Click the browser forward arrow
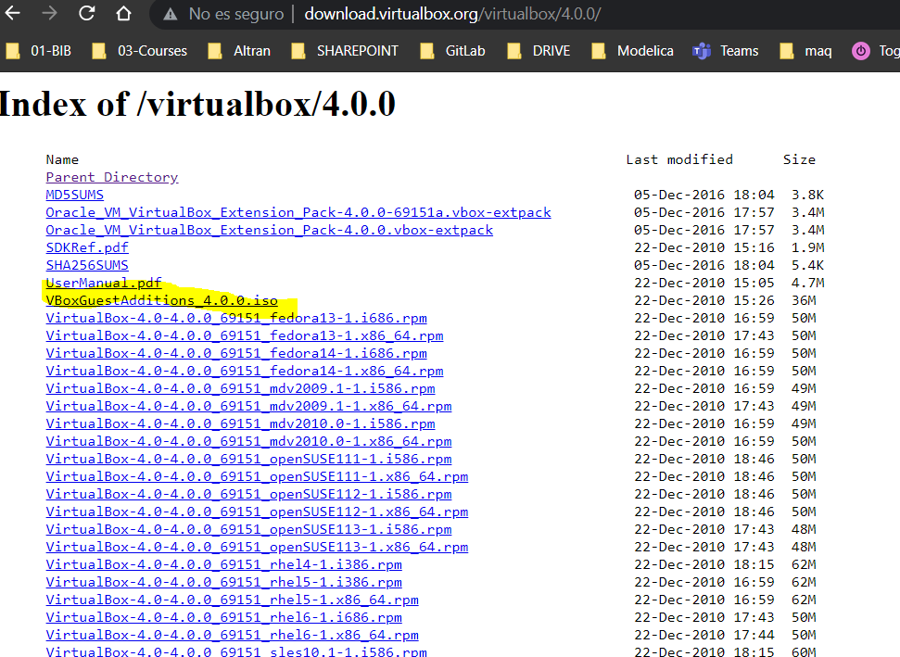This screenshot has height=657, width=900. (x=50, y=13)
